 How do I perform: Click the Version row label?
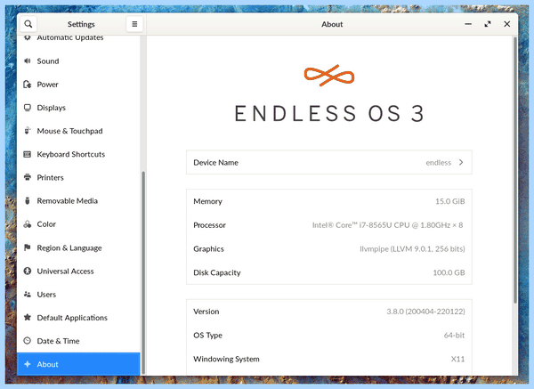[x=206, y=312]
